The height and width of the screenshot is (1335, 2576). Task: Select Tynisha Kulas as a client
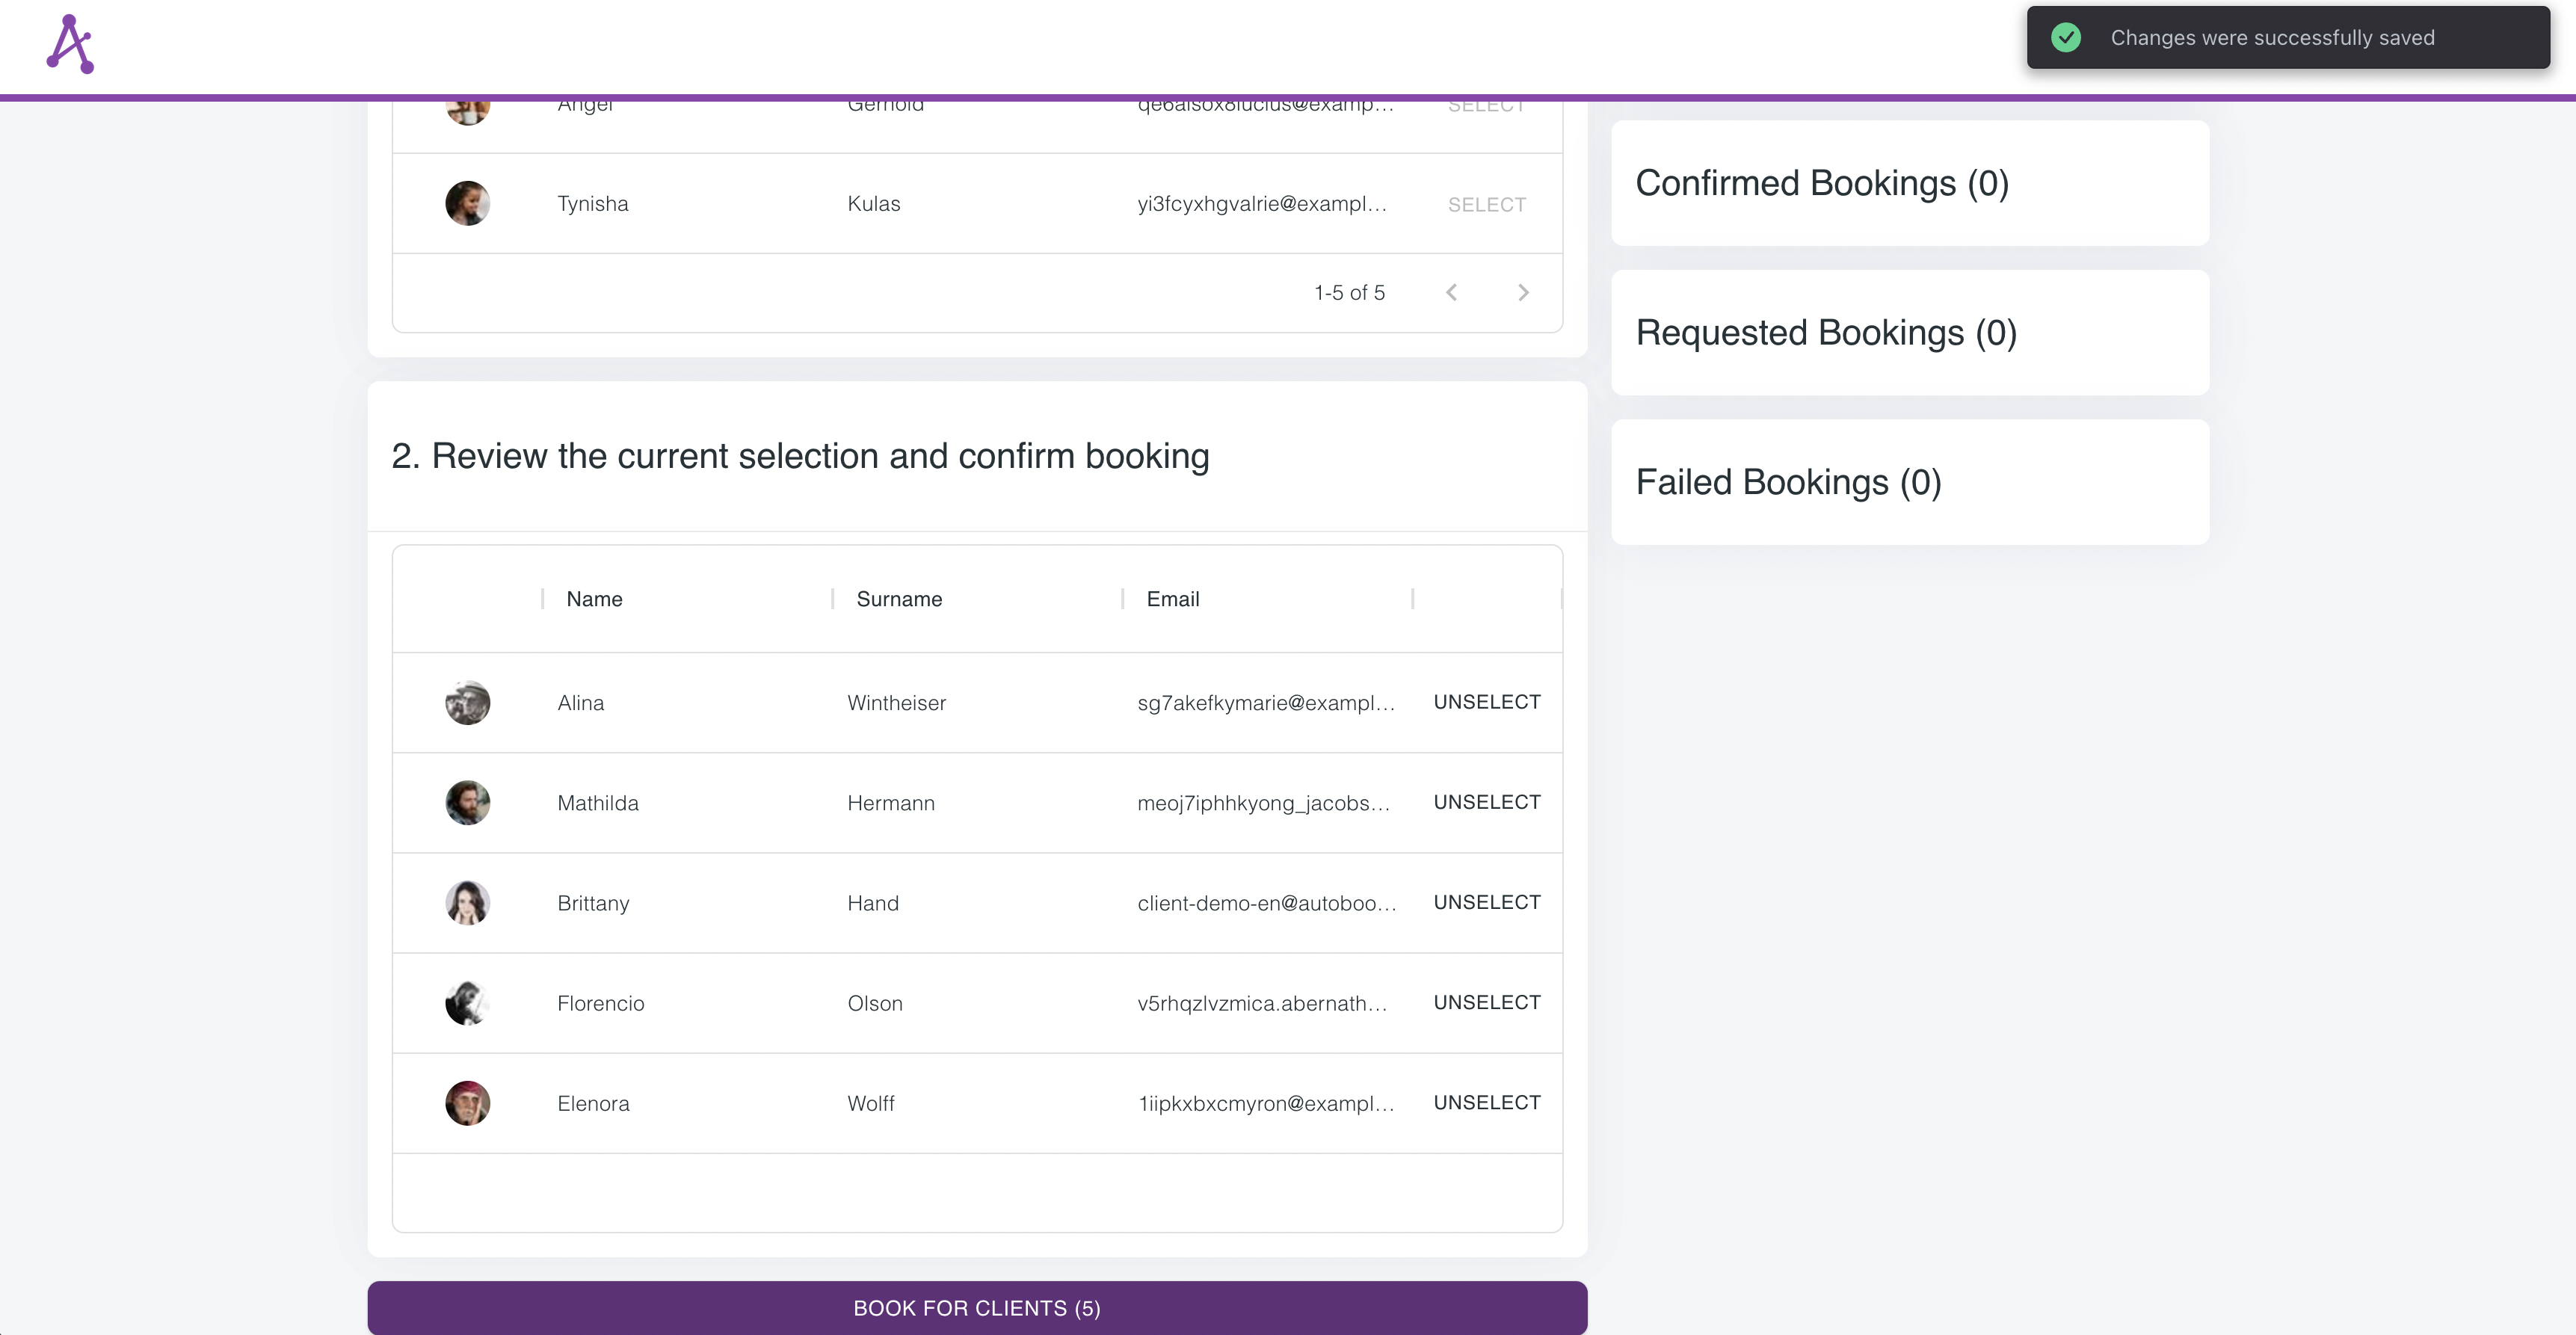[x=1486, y=204]
